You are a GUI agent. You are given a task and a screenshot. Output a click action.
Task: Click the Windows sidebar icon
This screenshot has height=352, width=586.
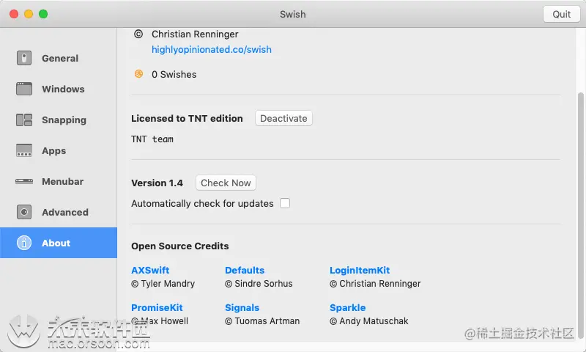24,89
